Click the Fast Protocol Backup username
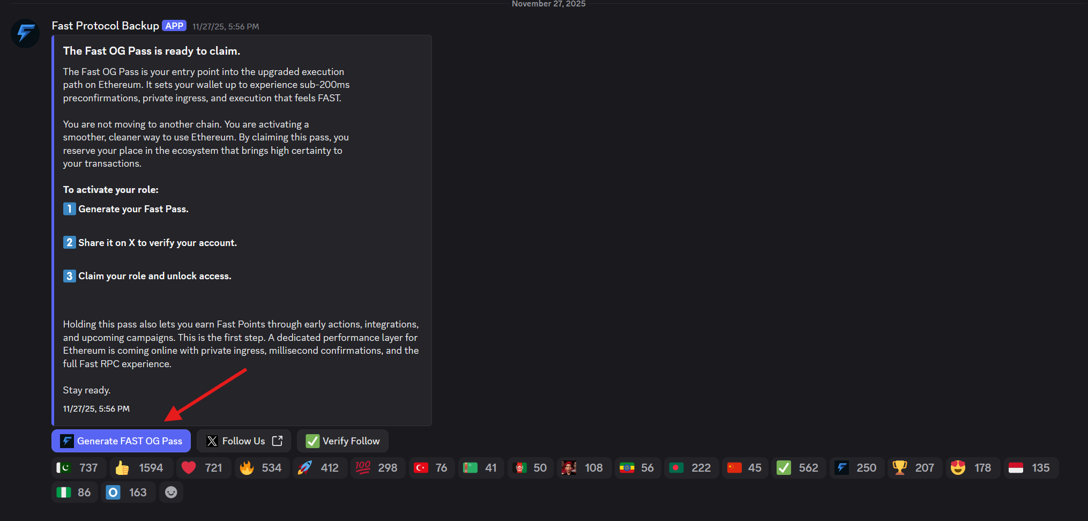The image size is (1088, 521). 105,26
